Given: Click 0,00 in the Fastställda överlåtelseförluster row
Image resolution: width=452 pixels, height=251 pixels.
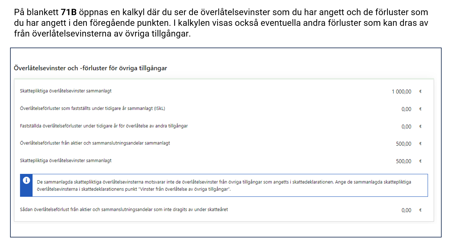Looking at the screenshot, I should tap(406, 127).
